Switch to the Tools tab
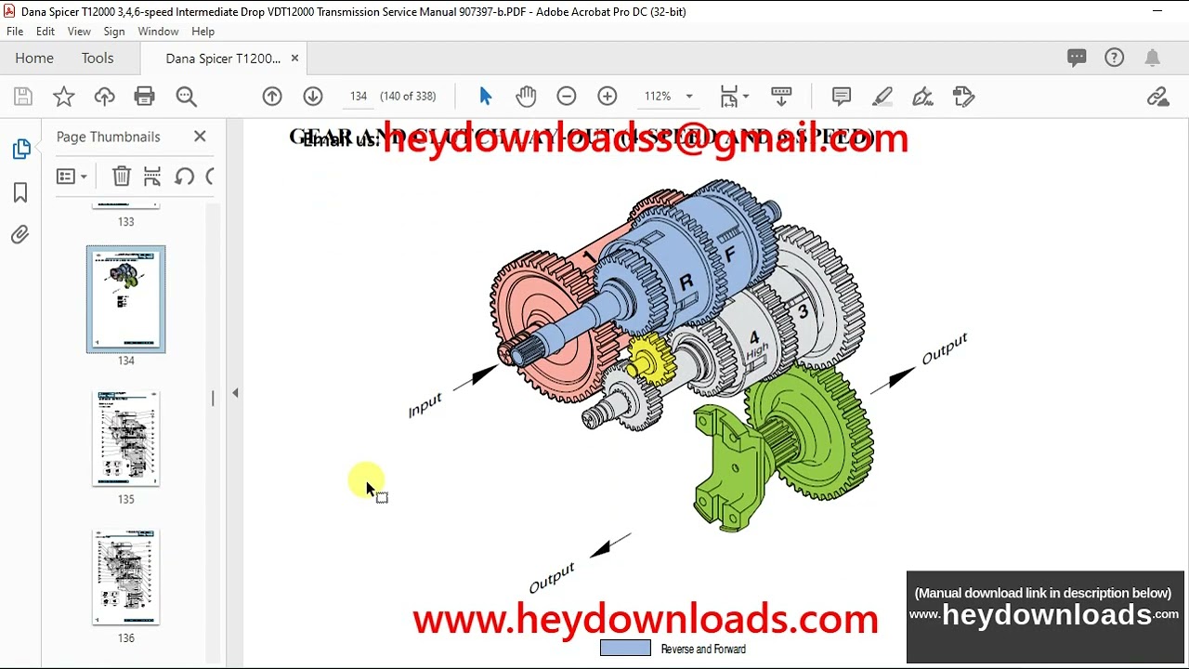 click(x=98, y=58)
